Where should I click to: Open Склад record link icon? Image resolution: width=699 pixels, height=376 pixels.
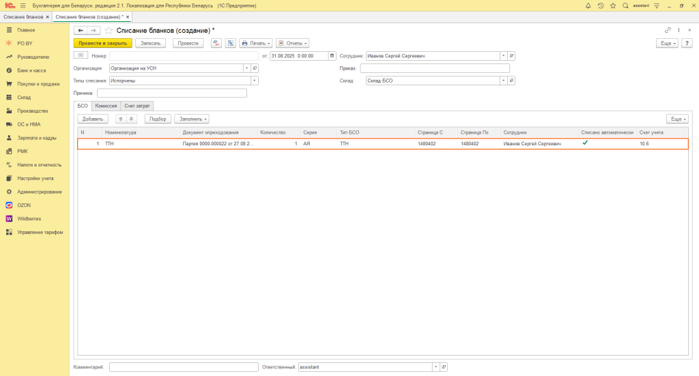point(511,81)
